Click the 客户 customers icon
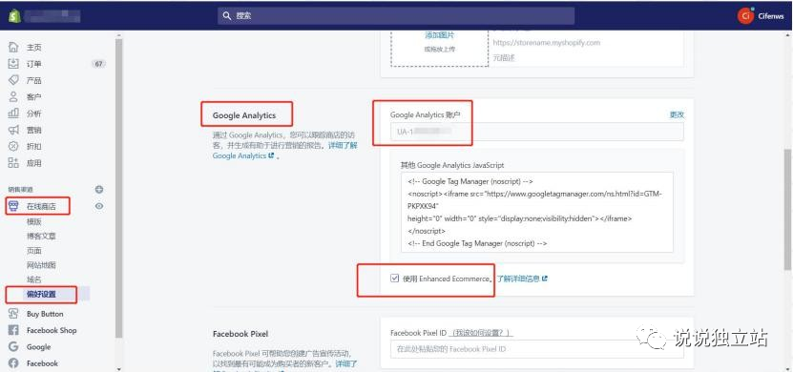Screen dimensions: 793x372 coord(13,96)
